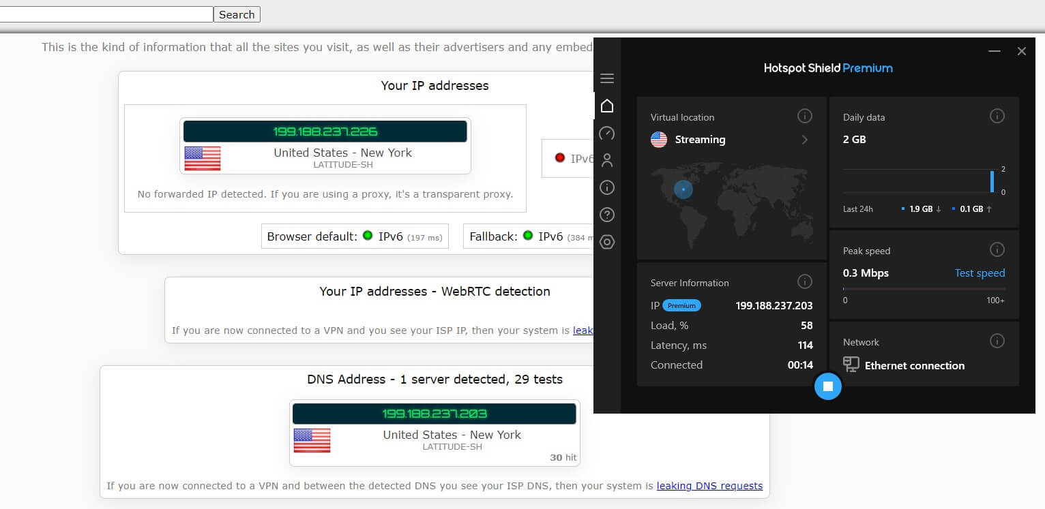
Task: Click the US flag in DNS Address box
Action: (x=312, y=441)
